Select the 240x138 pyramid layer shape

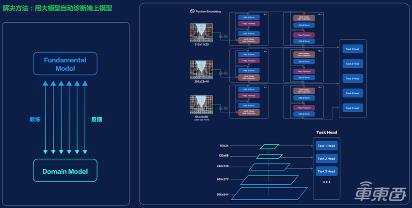point(269,166)
